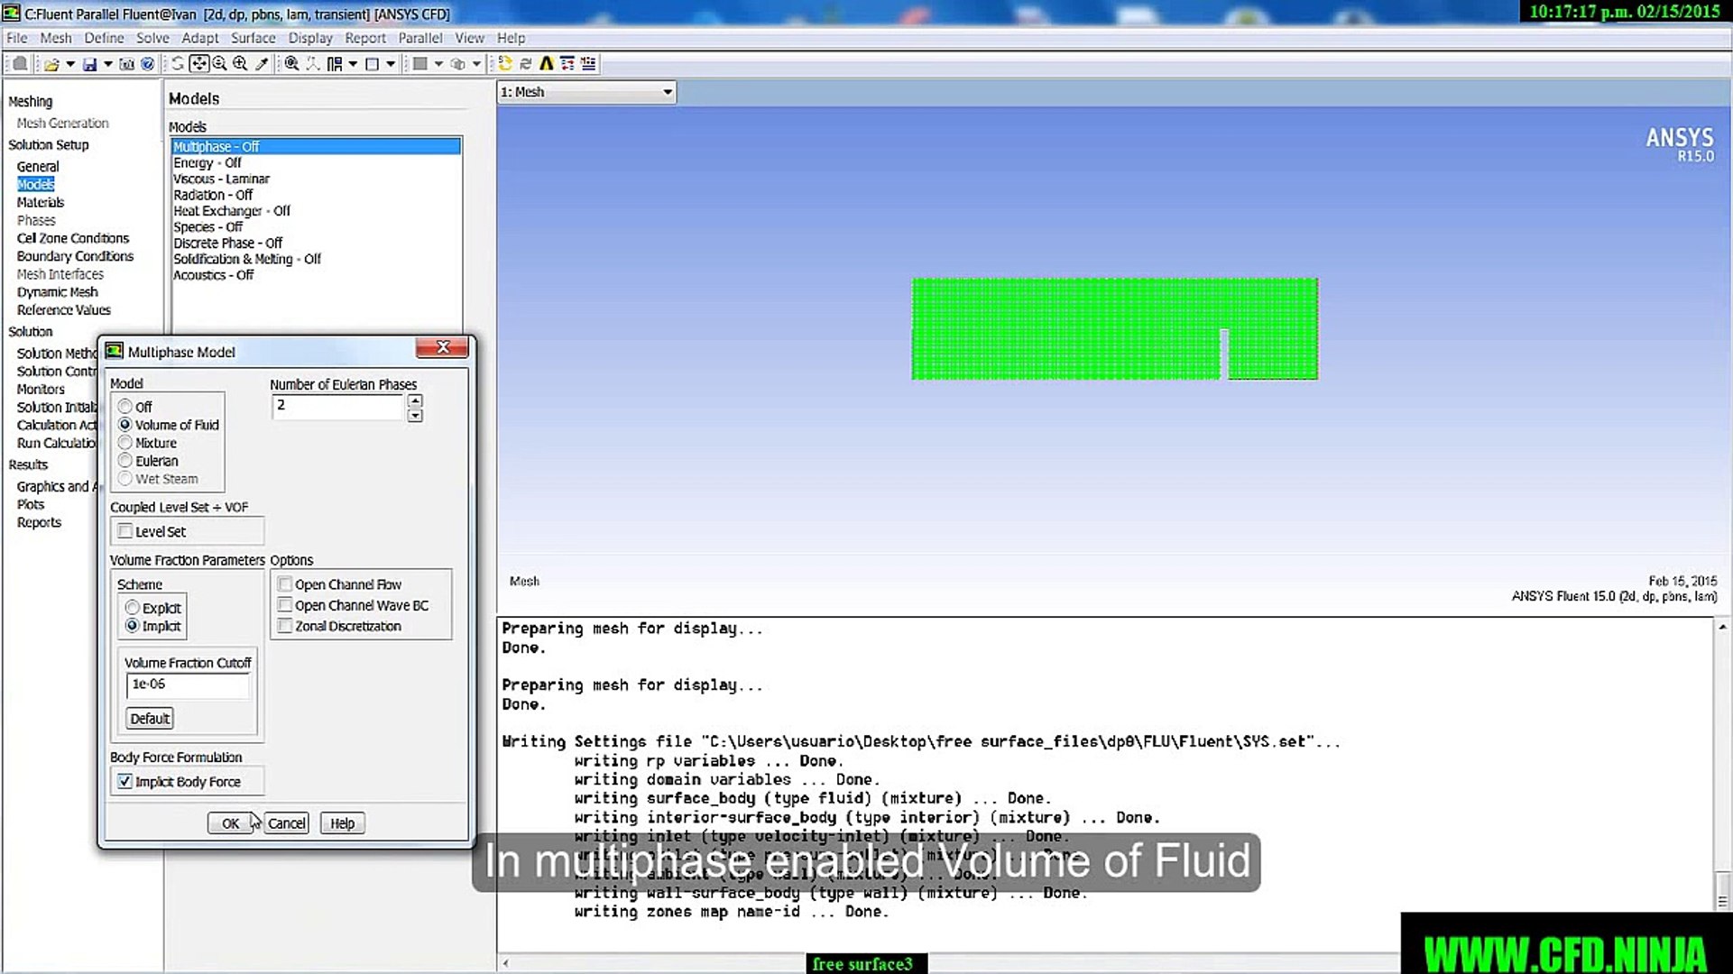Open the Solve menu

tap(152, 38)
